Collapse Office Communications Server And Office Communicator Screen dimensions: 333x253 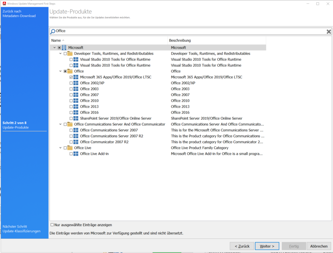pos(60,124)
